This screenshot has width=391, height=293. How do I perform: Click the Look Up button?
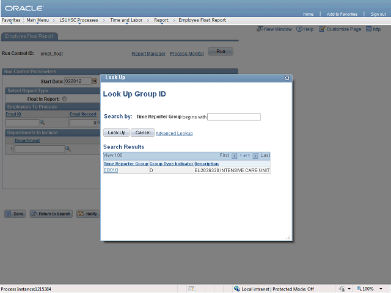[x=117, y=132]
